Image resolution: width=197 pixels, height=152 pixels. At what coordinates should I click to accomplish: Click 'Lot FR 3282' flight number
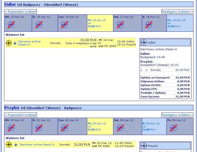point(101,146)
